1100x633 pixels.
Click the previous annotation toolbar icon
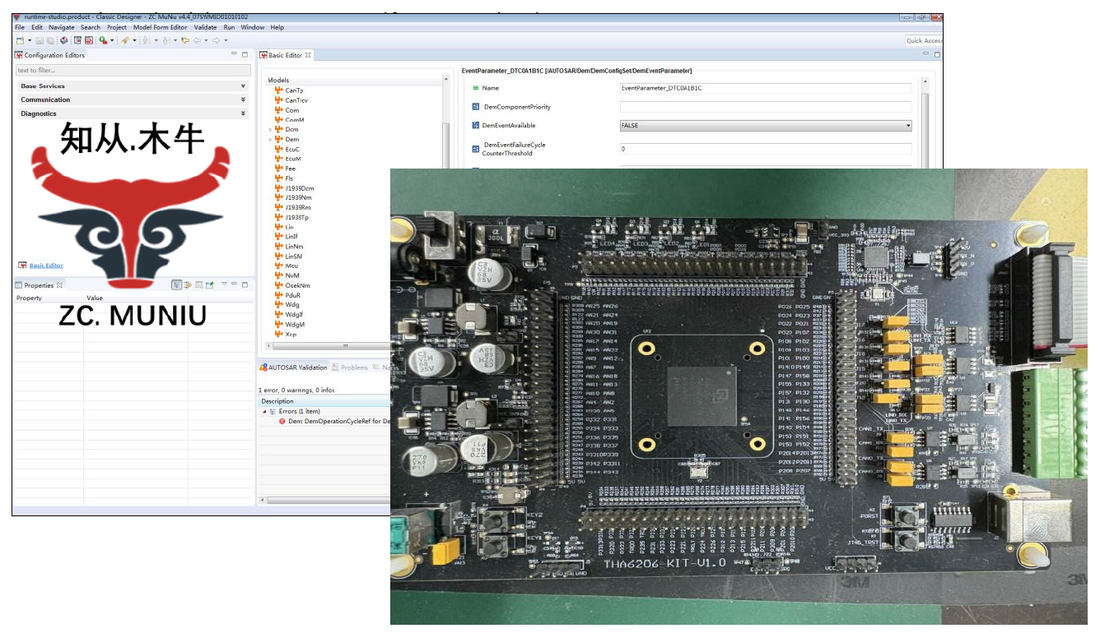165,40
